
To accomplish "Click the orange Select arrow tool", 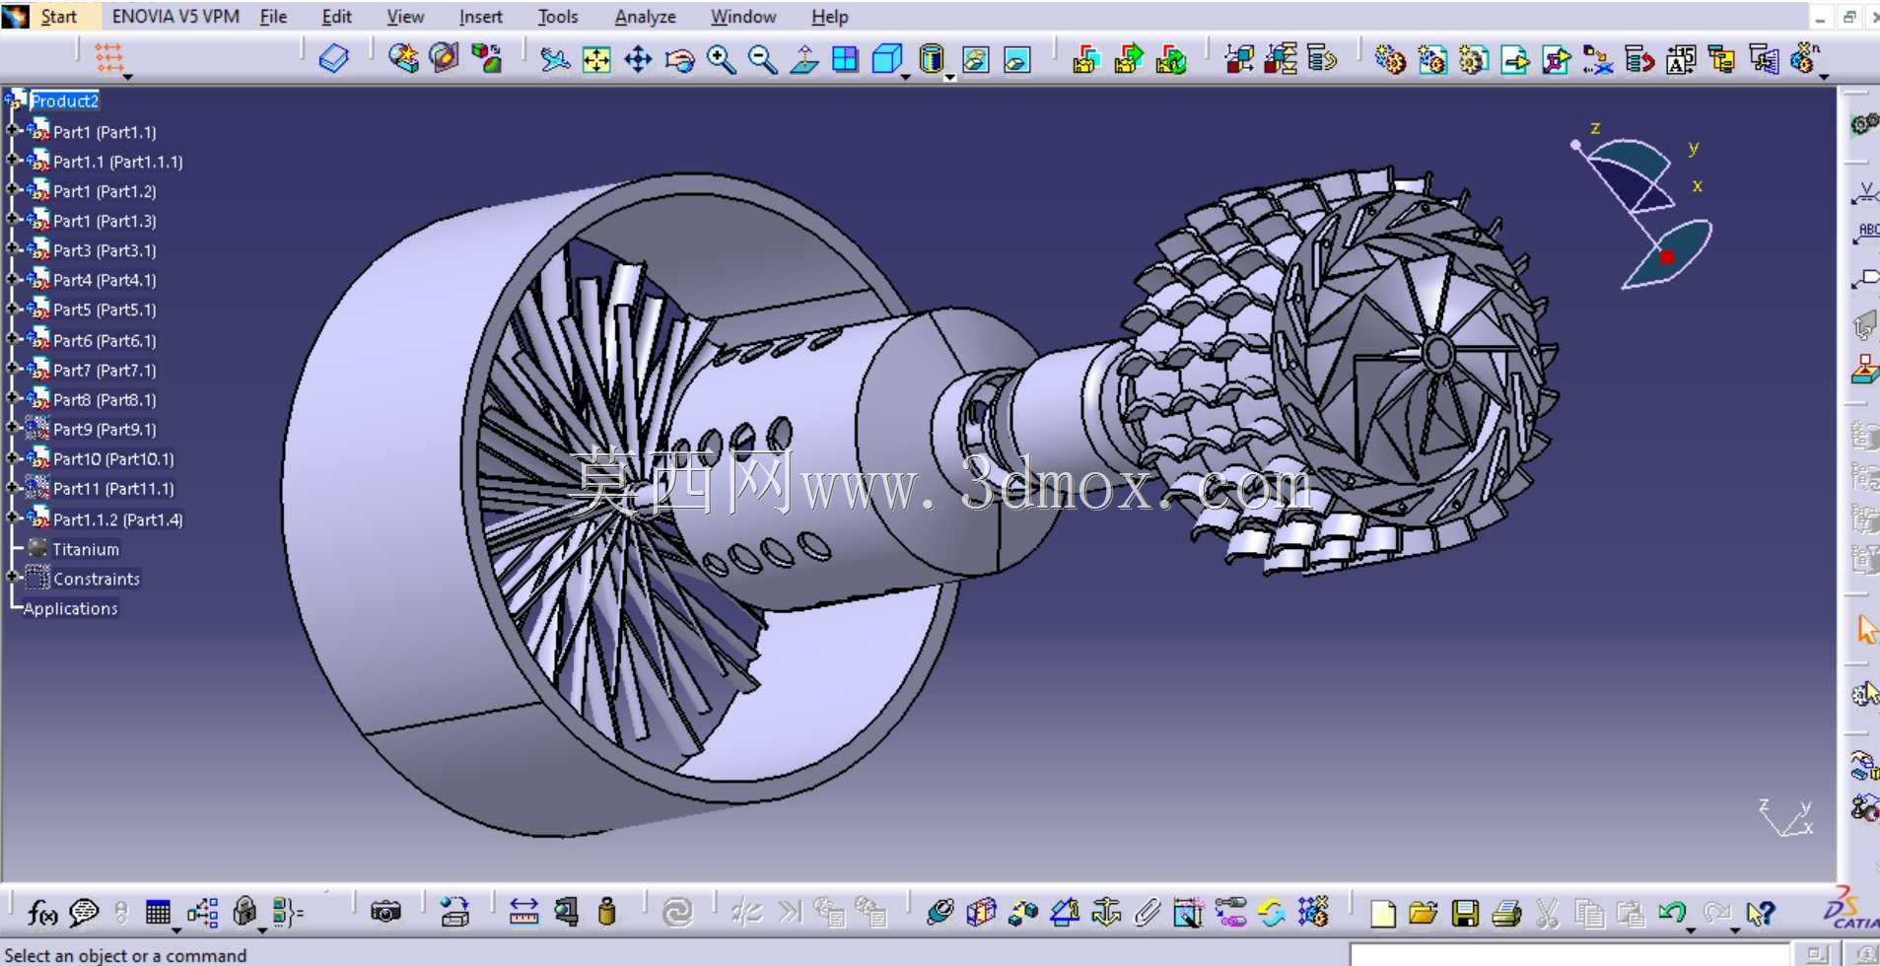I will [x=1866, y=628].
